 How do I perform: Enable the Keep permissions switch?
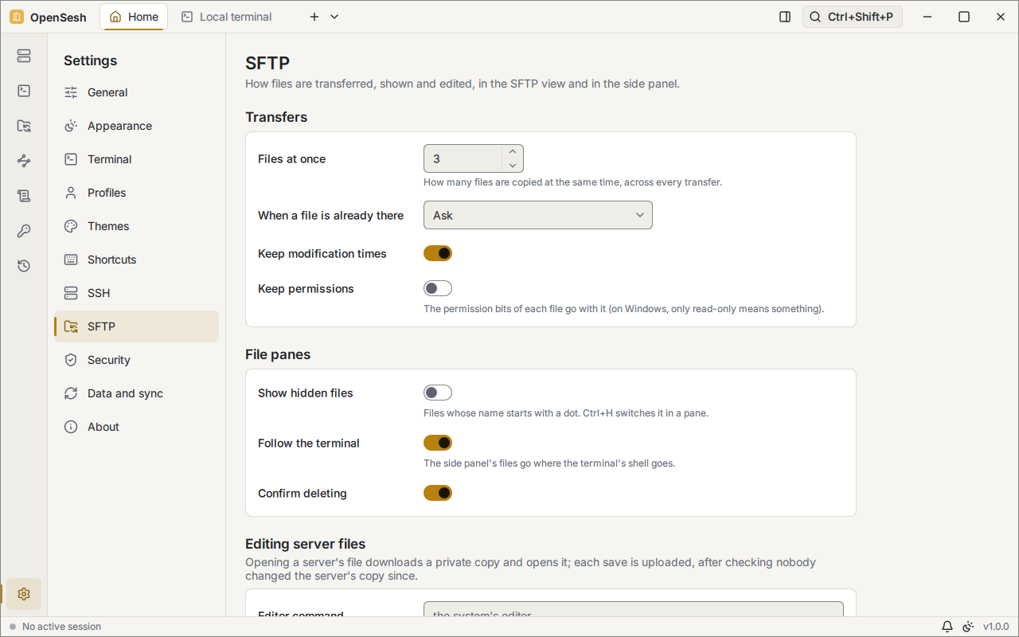(x=438, y=288)
